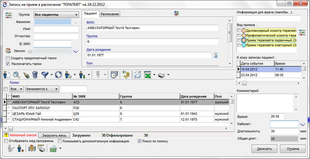This screenshot has height=159, width=310.
Task: Click the settings sliders icon beside Группа
Action: tap(8, 15)
